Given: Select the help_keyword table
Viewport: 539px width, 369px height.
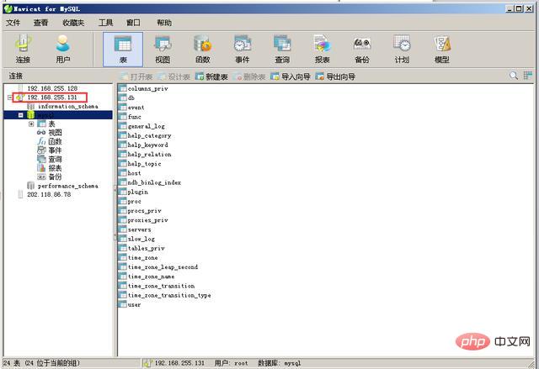Looking at the screenshot, I should tap(148, 145).
